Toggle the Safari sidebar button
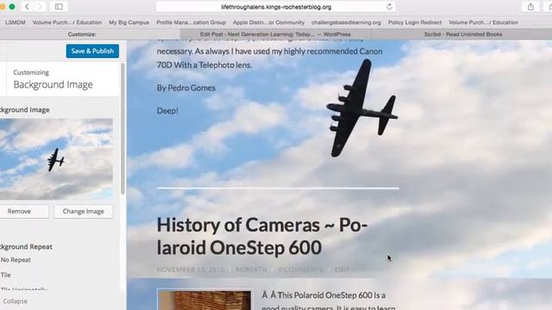Screen dimensions: 552x310 click(59, 6)
